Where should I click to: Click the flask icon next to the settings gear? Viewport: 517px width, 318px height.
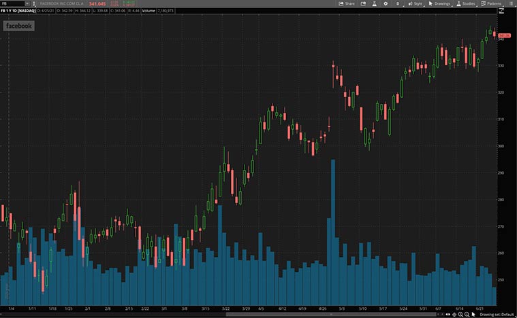coord(374,3)
